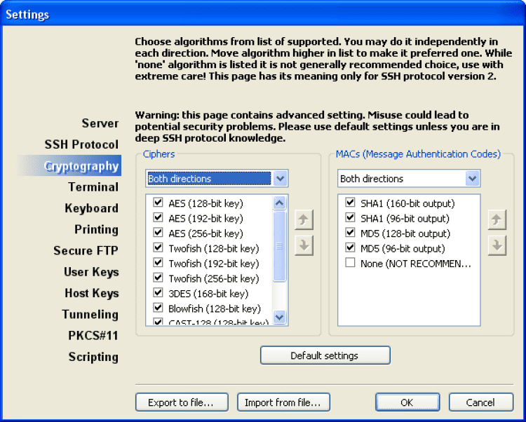Open PKCS#11 settings page

point(93,335)
